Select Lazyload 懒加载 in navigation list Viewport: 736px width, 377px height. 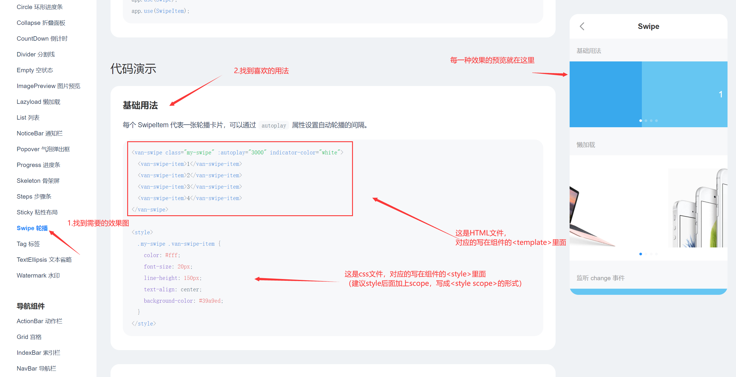point(38,102)
